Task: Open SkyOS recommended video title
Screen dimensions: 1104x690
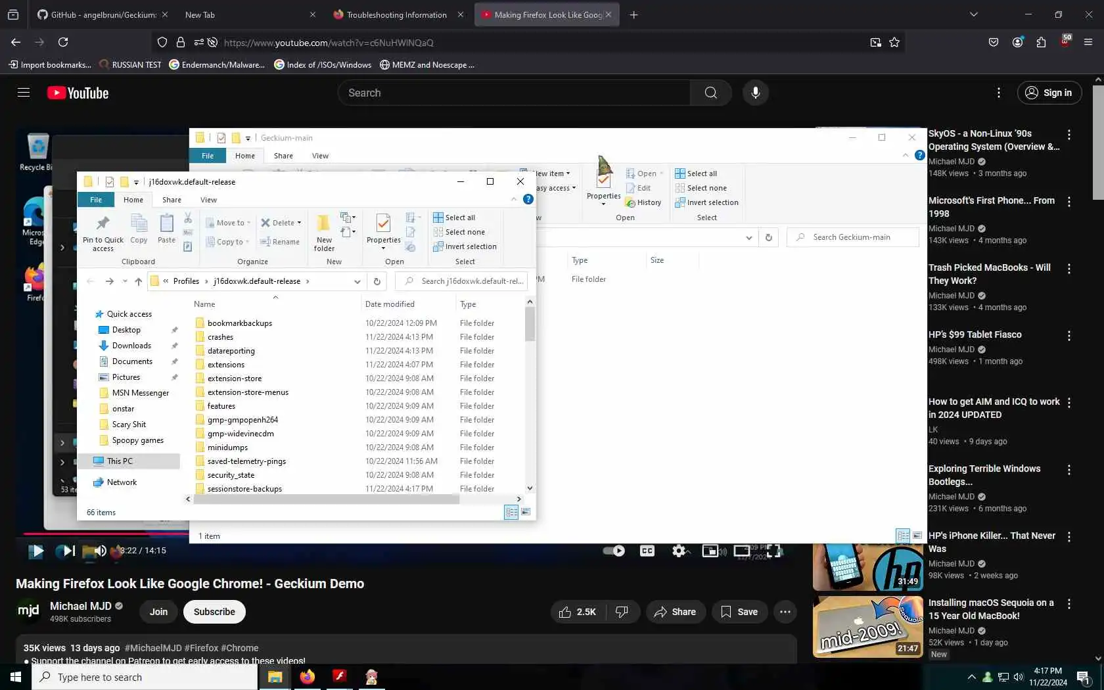Action: [994, 140]
